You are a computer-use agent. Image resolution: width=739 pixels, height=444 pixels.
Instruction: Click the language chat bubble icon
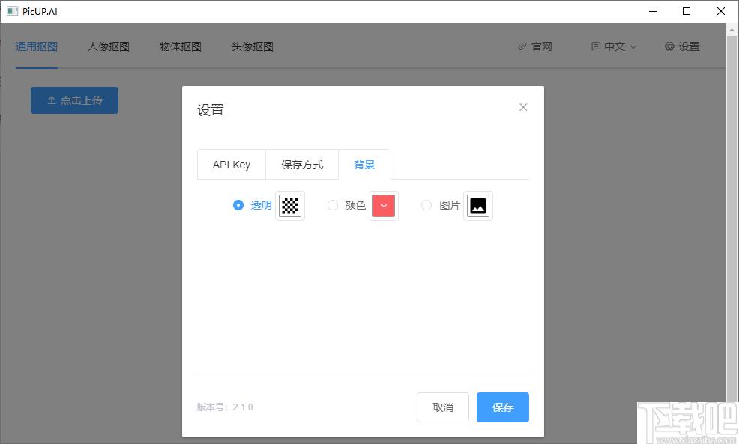(x=596, y=46)
